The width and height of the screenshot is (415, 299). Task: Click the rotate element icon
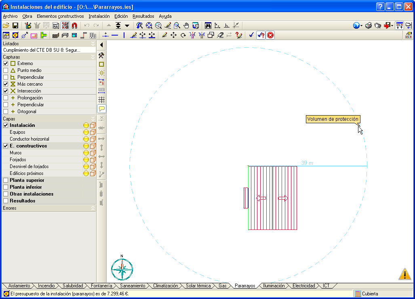coord(183,35)
